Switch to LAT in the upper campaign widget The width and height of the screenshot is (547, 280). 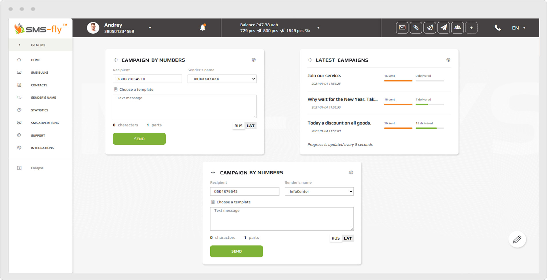click(250, 126)
